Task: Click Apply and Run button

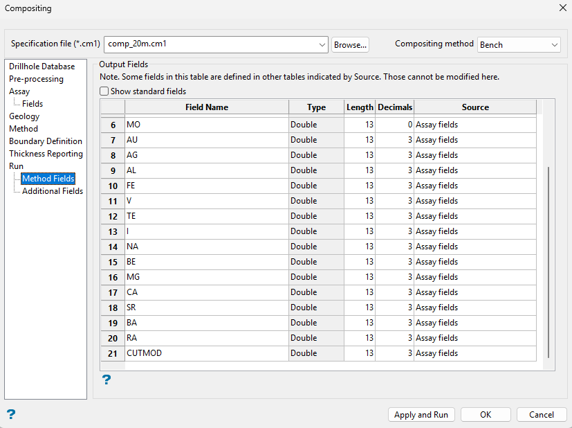Action: click(421, 414)
